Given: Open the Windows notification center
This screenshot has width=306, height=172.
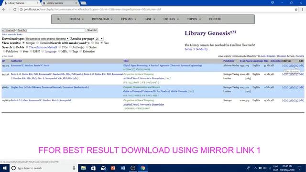Looking at the screenshot, I should pyautogui.click(x=300, y=168).
